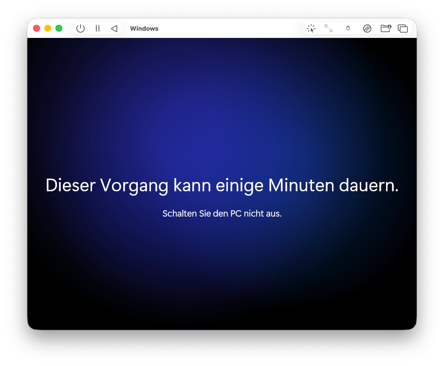Screen dimensions: 444x366
Task: Click the "Windows" window title
Action: pos(144,28)
